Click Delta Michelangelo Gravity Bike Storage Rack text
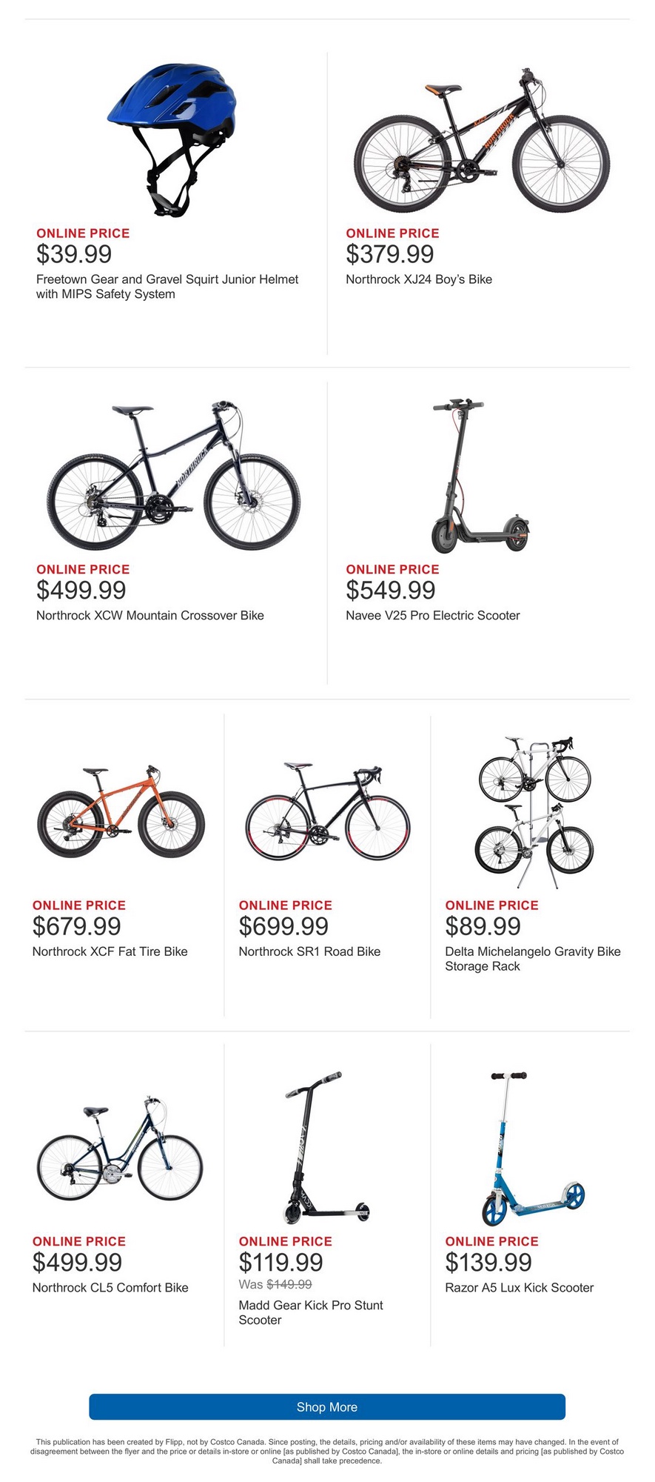Screen dimensions: 655x1482 click(532, 959)
